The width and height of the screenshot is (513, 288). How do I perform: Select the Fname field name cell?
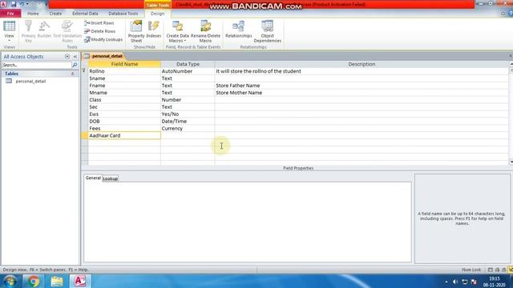124,86
